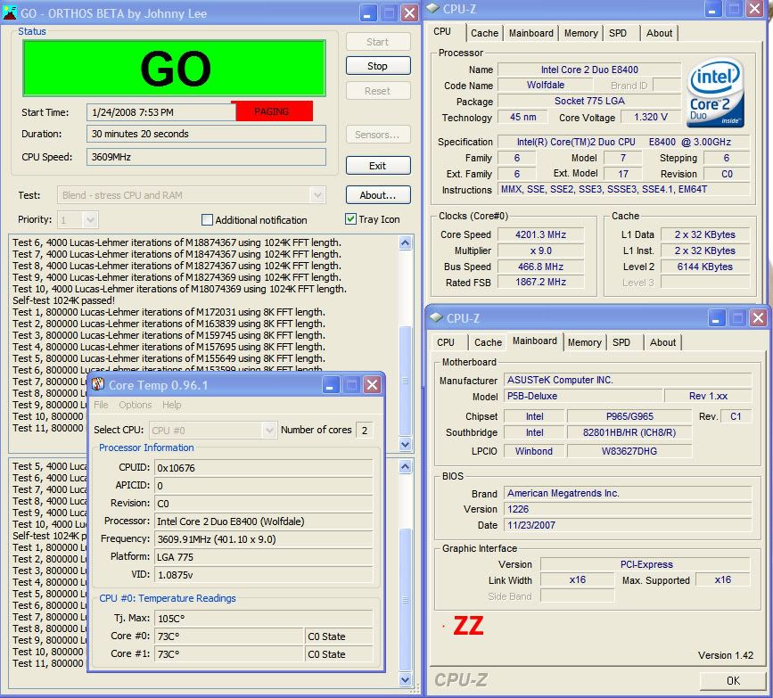773x698 pixels.
Task: Uncheck the Tray Icon checkbox
Action: coord(350,219)
